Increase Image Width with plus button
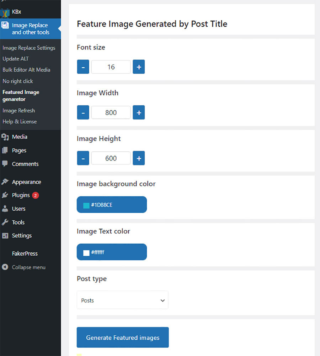 pyautogui.click(x=139, y=112)
